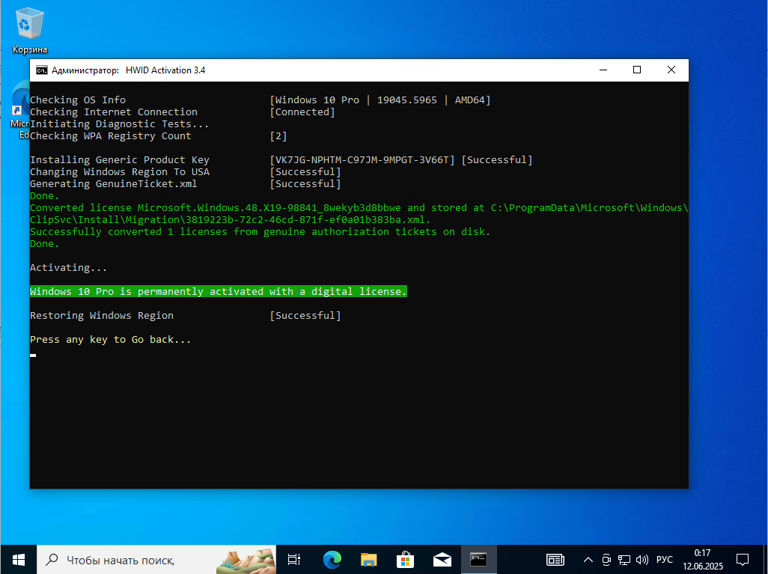
Task: Open the volume control tray icon
Action: 641,560
